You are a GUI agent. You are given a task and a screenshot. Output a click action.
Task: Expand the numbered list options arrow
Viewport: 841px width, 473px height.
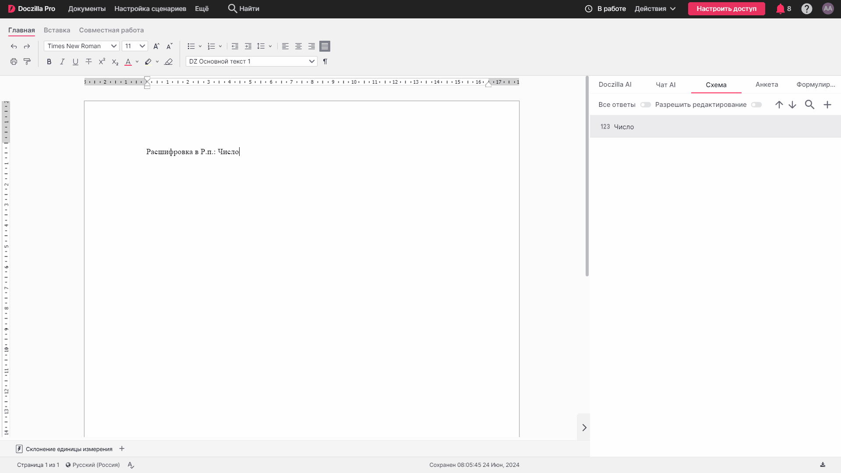[x=220, y=46]
